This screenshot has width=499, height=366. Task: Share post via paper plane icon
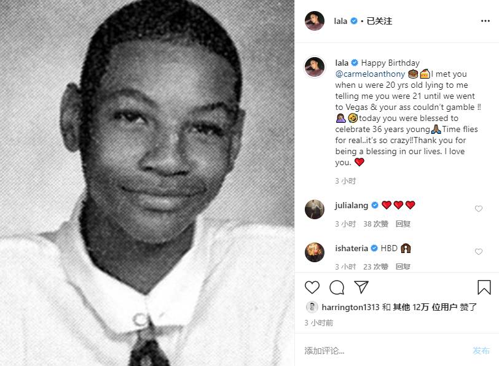click(x=361, y=287)
